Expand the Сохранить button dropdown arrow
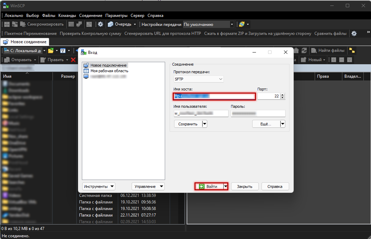Image resolution: width=371 pixels, height=239 pixels. [x=204, y=124]
